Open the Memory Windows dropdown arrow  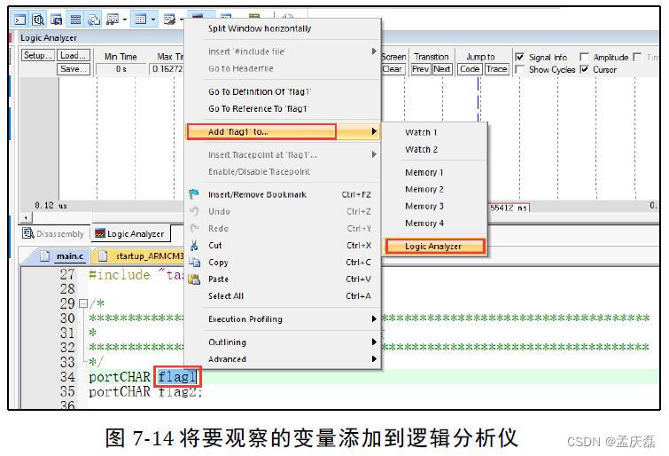point(152,20)
